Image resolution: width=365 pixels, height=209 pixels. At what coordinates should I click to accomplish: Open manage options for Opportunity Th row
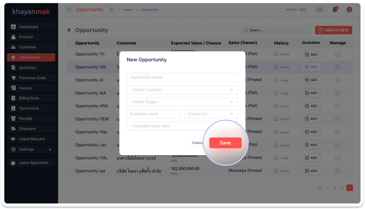(x=338, y=54)
